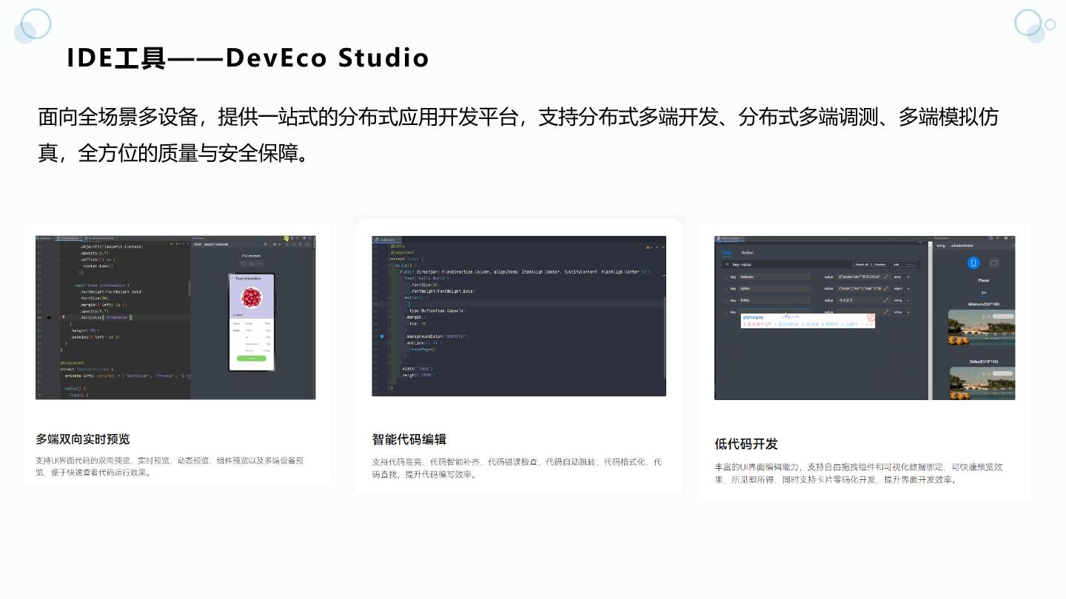This screenshot has width=1066, height=599.
Task: Click the Minimum card preview image
Action: coord(983,328)
